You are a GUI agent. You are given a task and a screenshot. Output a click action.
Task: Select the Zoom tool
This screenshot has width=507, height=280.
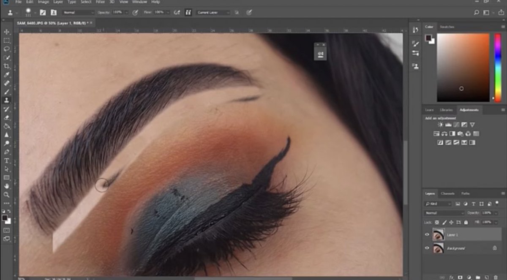(7, 195)
